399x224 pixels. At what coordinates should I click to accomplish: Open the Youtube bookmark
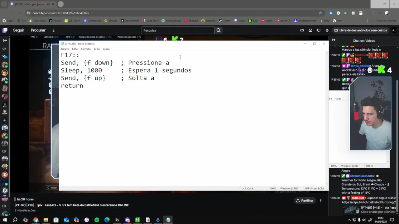[x=191, y=21]
